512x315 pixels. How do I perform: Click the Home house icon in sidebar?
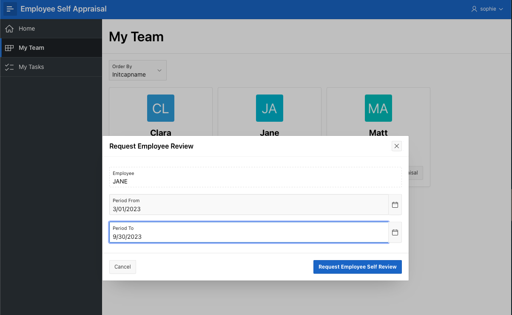tap(9, 29)
